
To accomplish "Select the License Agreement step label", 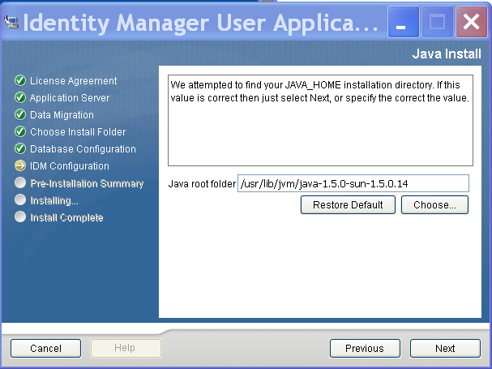I will 74,81.
